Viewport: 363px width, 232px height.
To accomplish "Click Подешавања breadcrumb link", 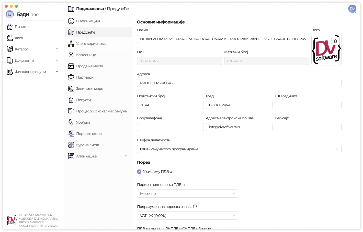I will 90,9.
